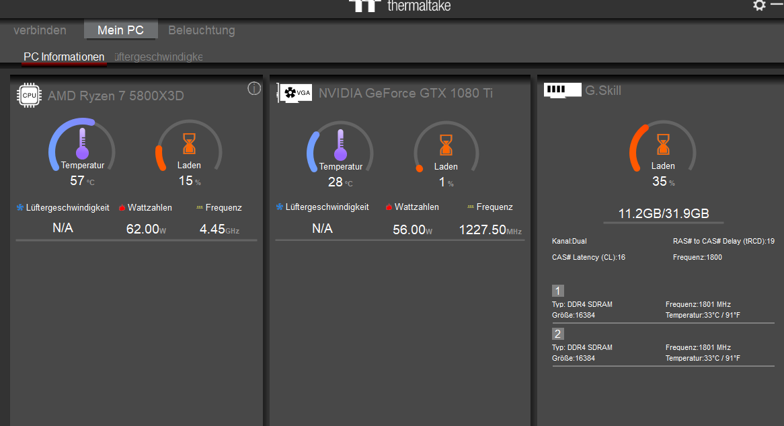Select the Mein PC tab
The width and height of the screenshot is (784, 426).
click(120, 30)
